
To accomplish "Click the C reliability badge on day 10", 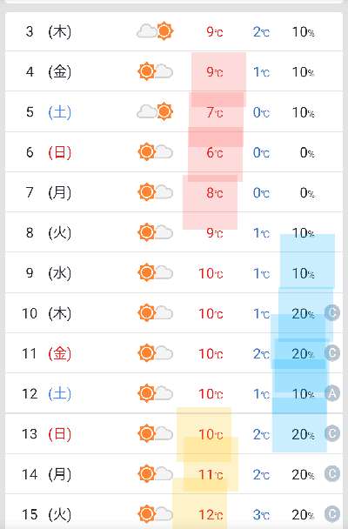I will [331, 313].
